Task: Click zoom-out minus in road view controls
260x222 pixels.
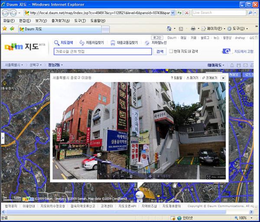Action: [x=122, y=176]
